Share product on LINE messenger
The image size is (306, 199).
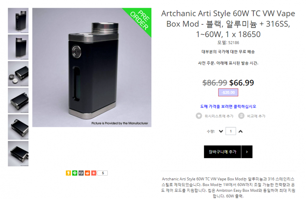(x=75, y=173)
